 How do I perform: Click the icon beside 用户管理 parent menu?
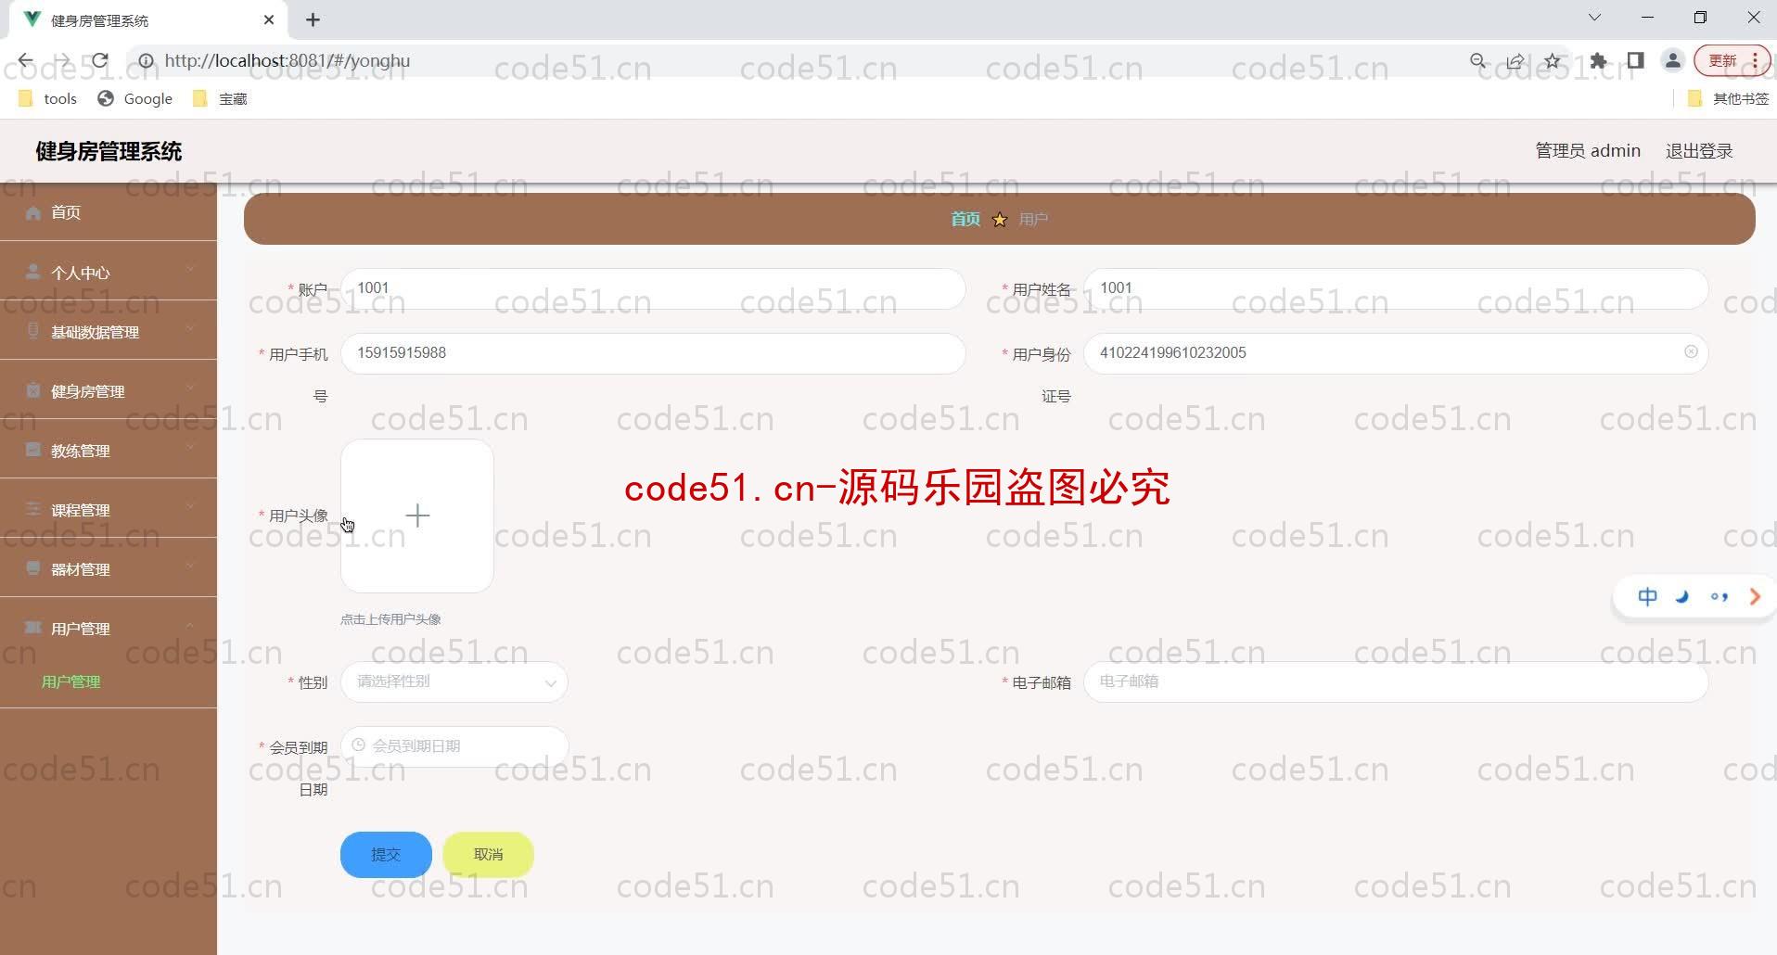pos(33,628)
